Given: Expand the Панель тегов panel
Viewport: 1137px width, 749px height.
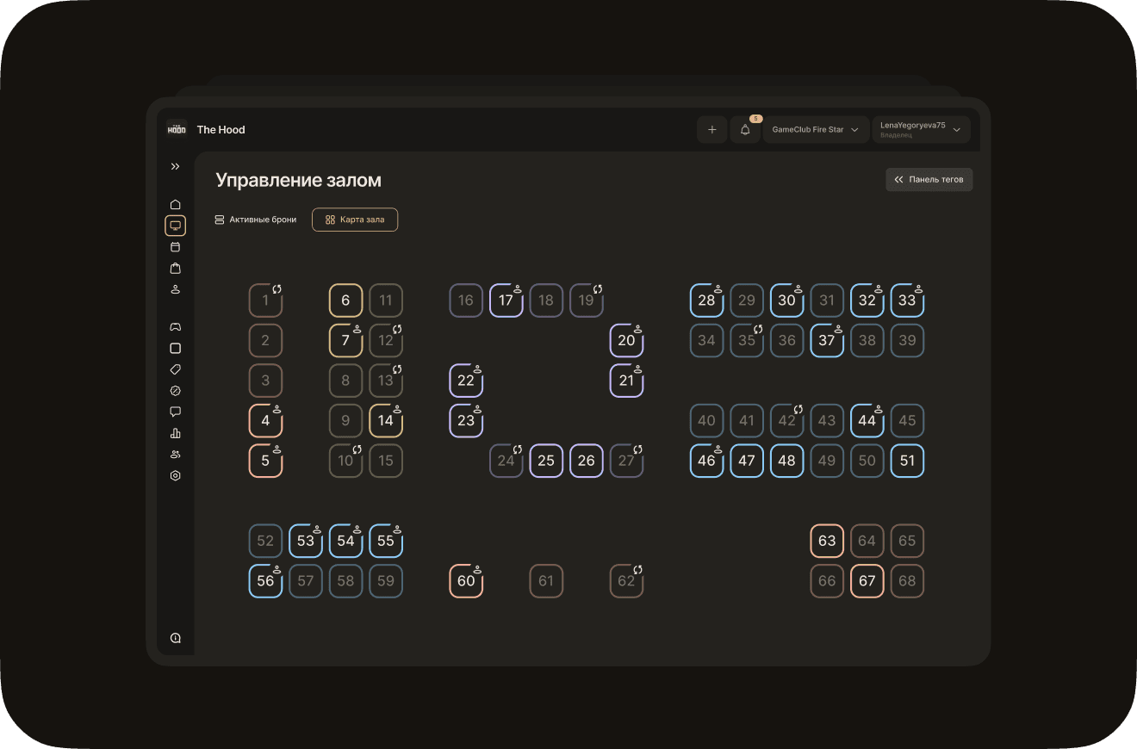Looking at the screenshot, I should pos(929,180).
